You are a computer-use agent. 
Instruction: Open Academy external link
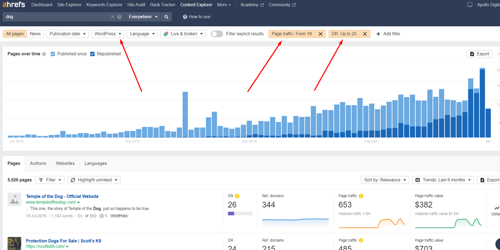pyautogui.click(x=252, y=5)
